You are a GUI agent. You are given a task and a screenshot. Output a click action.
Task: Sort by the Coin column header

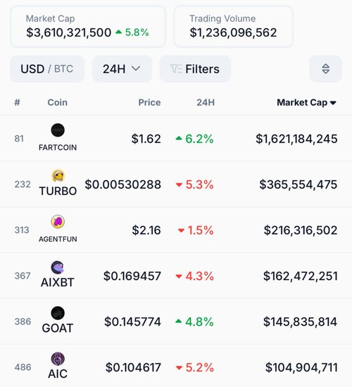(57, 103)
